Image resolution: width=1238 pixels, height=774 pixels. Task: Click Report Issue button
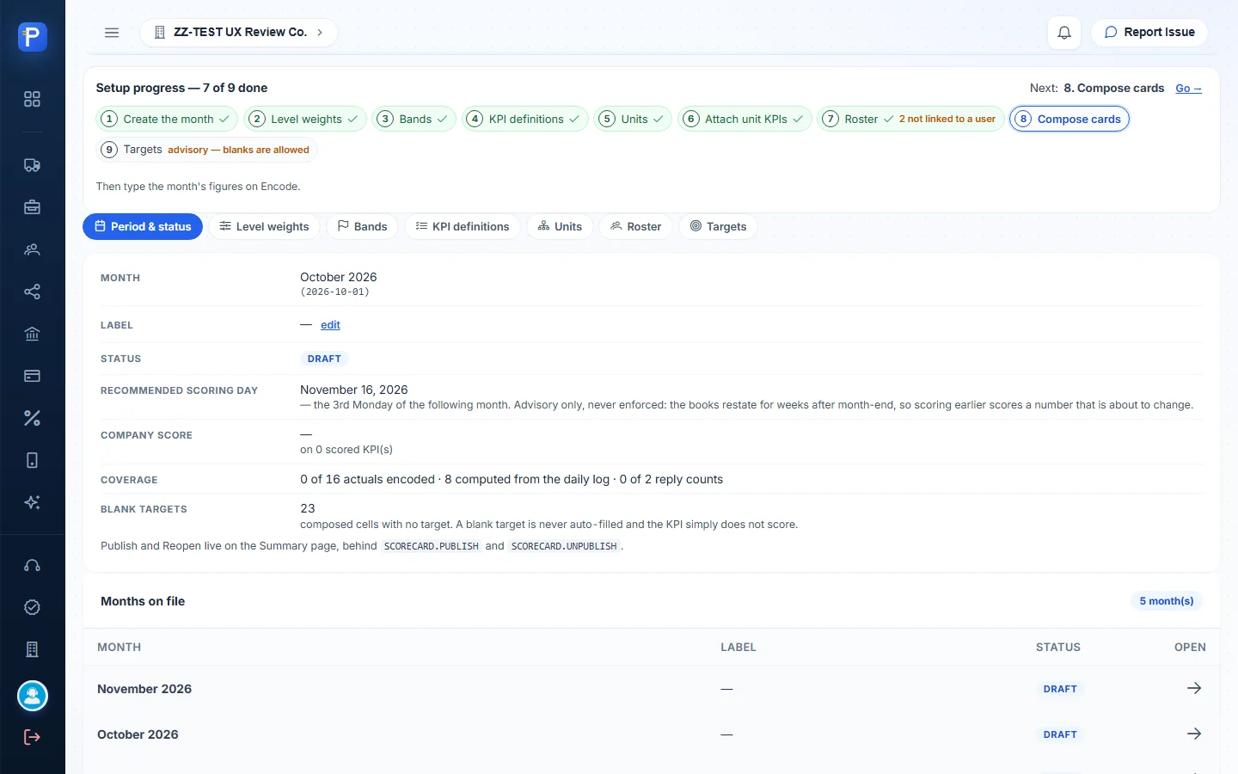1149,33
